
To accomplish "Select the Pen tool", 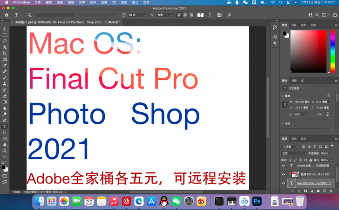I will (x=5, y=120).
